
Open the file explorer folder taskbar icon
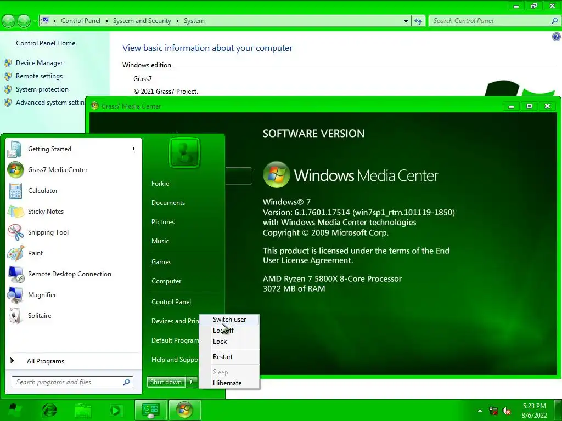coord(83,410)
